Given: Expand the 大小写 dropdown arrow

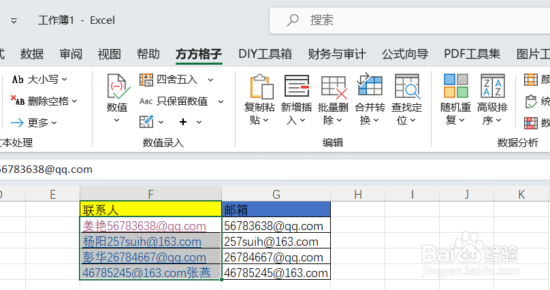Looking at the screenshot, I should pyautogui.click(x=64, y=80).
